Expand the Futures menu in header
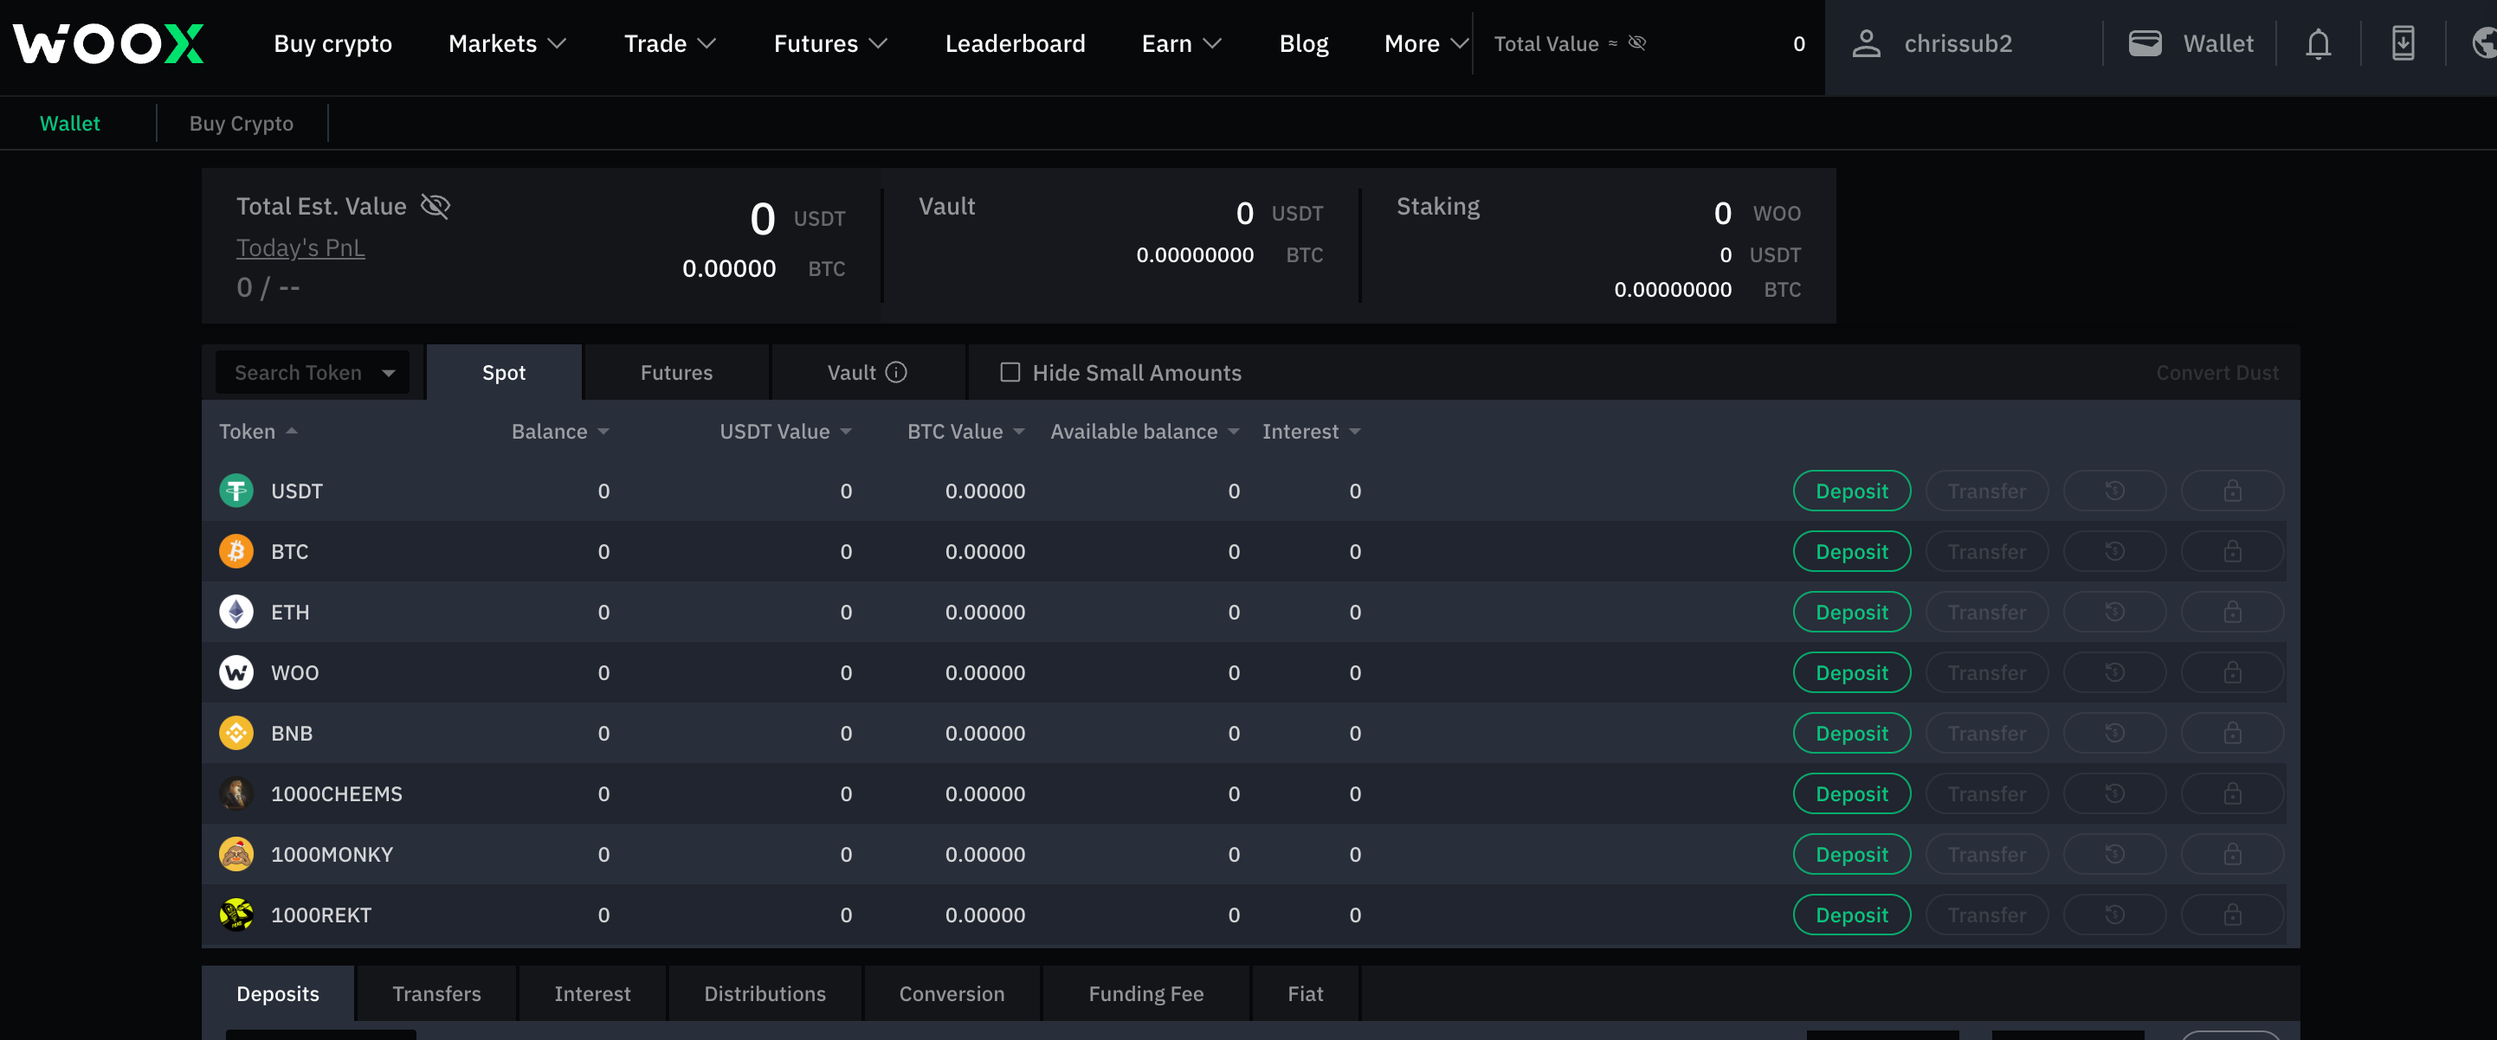The image size is (2497, 1040). (x=830, y=43)
